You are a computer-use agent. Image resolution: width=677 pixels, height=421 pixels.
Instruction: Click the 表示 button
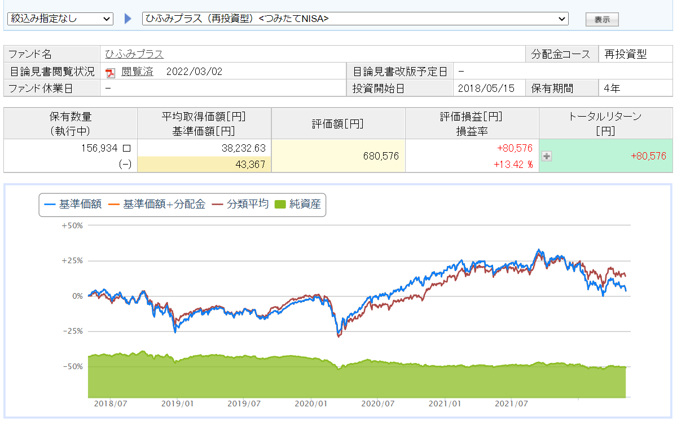(602, 20)
